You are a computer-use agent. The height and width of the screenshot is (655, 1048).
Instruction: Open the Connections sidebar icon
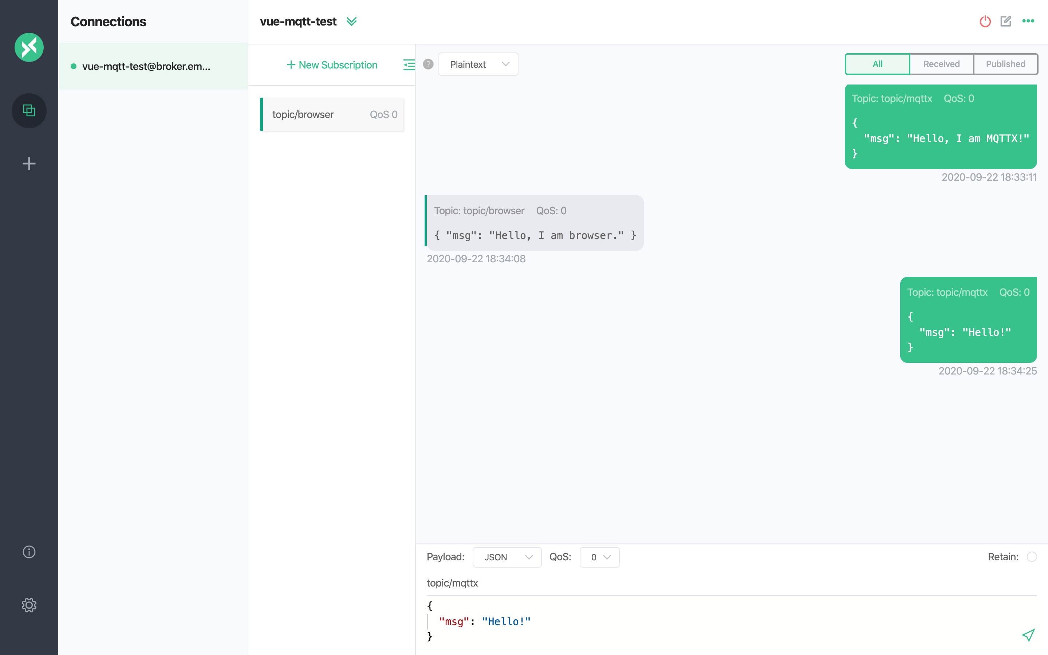(29, 110)
